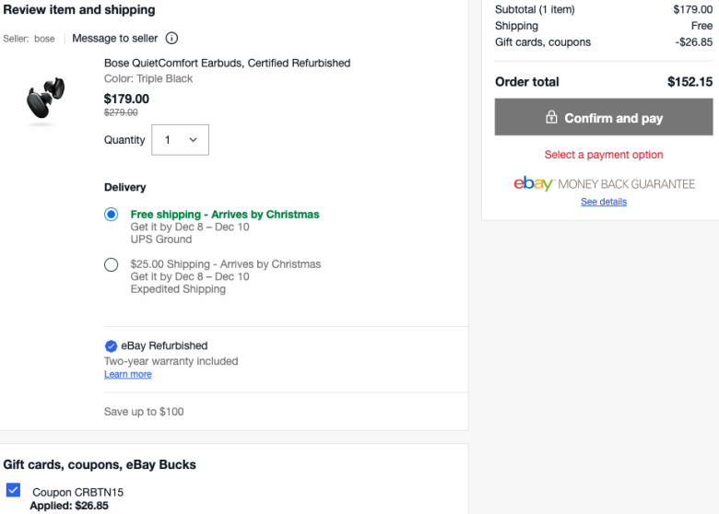The width and height of the screenshot is (719, 514).
Task: Click Message to seller
Action: click(114, 39)
